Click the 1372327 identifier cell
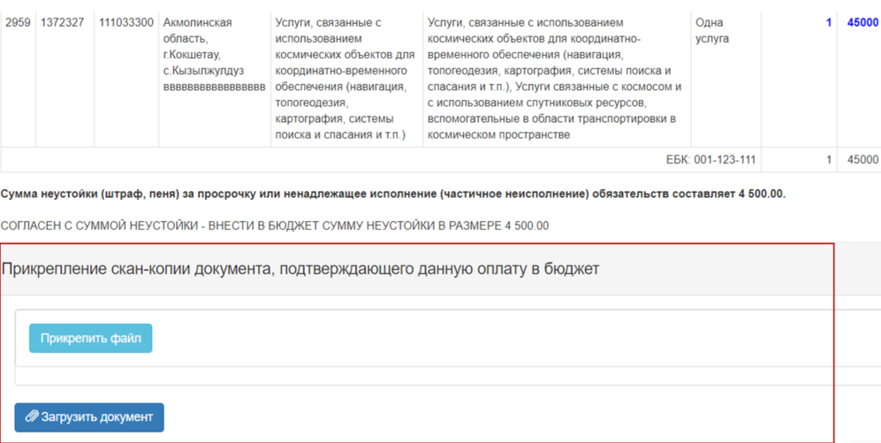 tap(62, 23)
